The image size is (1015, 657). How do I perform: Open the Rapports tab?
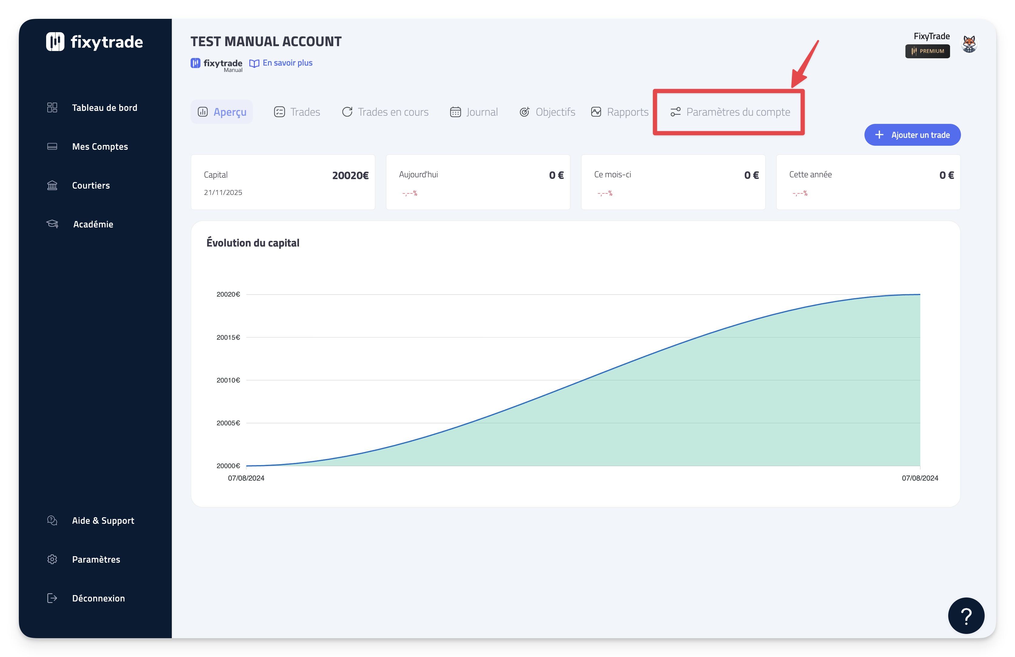[620, 112]
